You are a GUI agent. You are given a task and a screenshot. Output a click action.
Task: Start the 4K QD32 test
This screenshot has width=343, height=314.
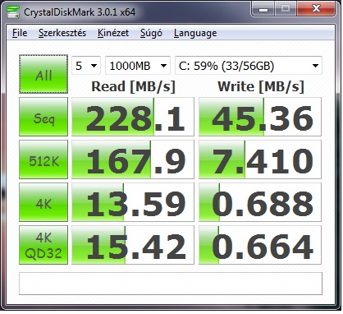pos(43,245)
